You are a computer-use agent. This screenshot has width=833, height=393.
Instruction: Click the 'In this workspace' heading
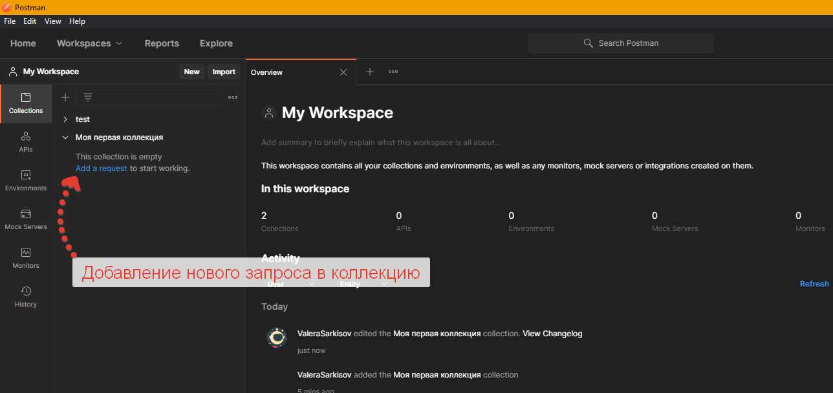(x=305, y=189)
